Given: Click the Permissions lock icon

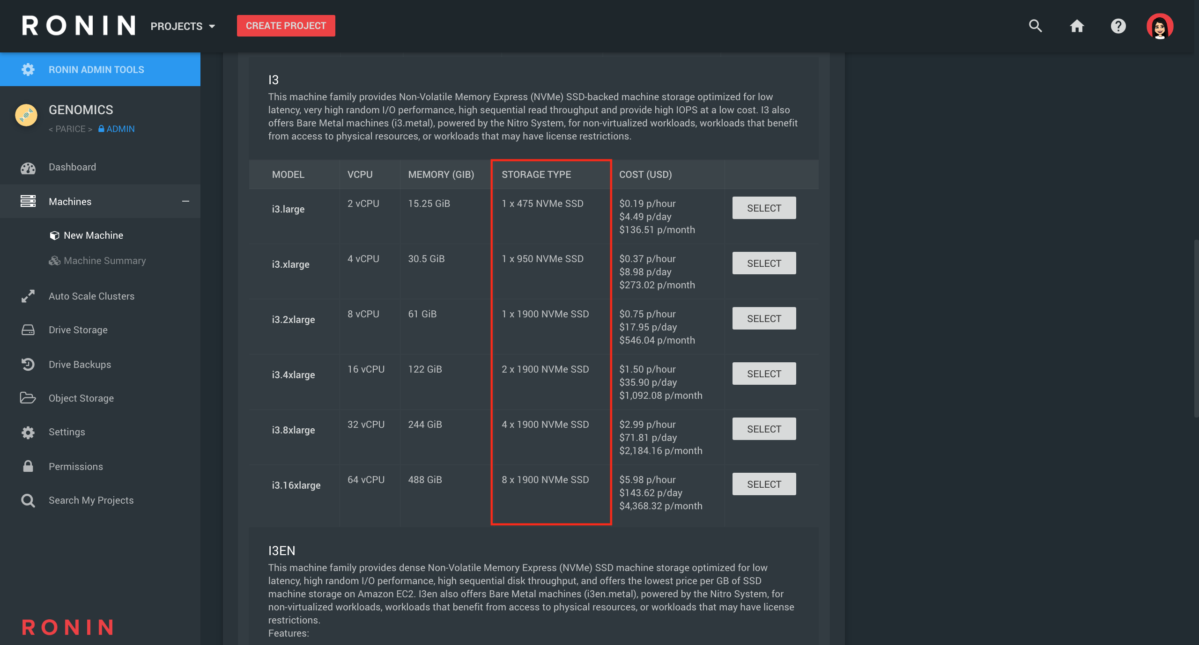Looking at the screenshot, I should [28, 466].
